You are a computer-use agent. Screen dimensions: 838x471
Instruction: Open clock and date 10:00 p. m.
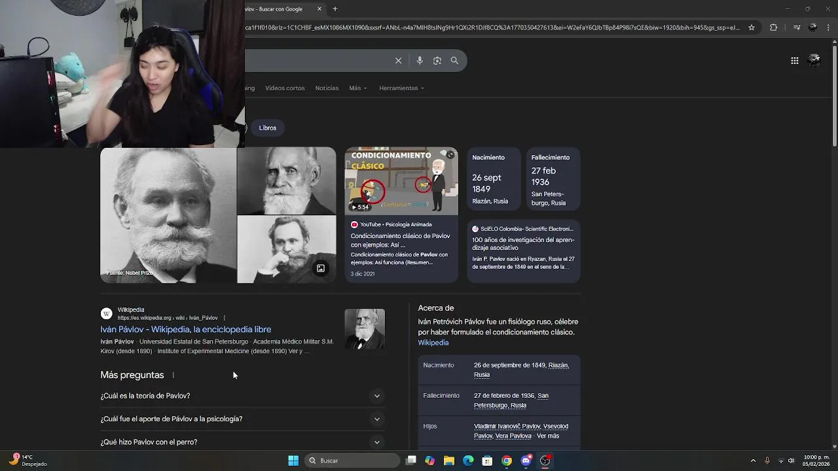pyautogui.click(x=816, y=461)
